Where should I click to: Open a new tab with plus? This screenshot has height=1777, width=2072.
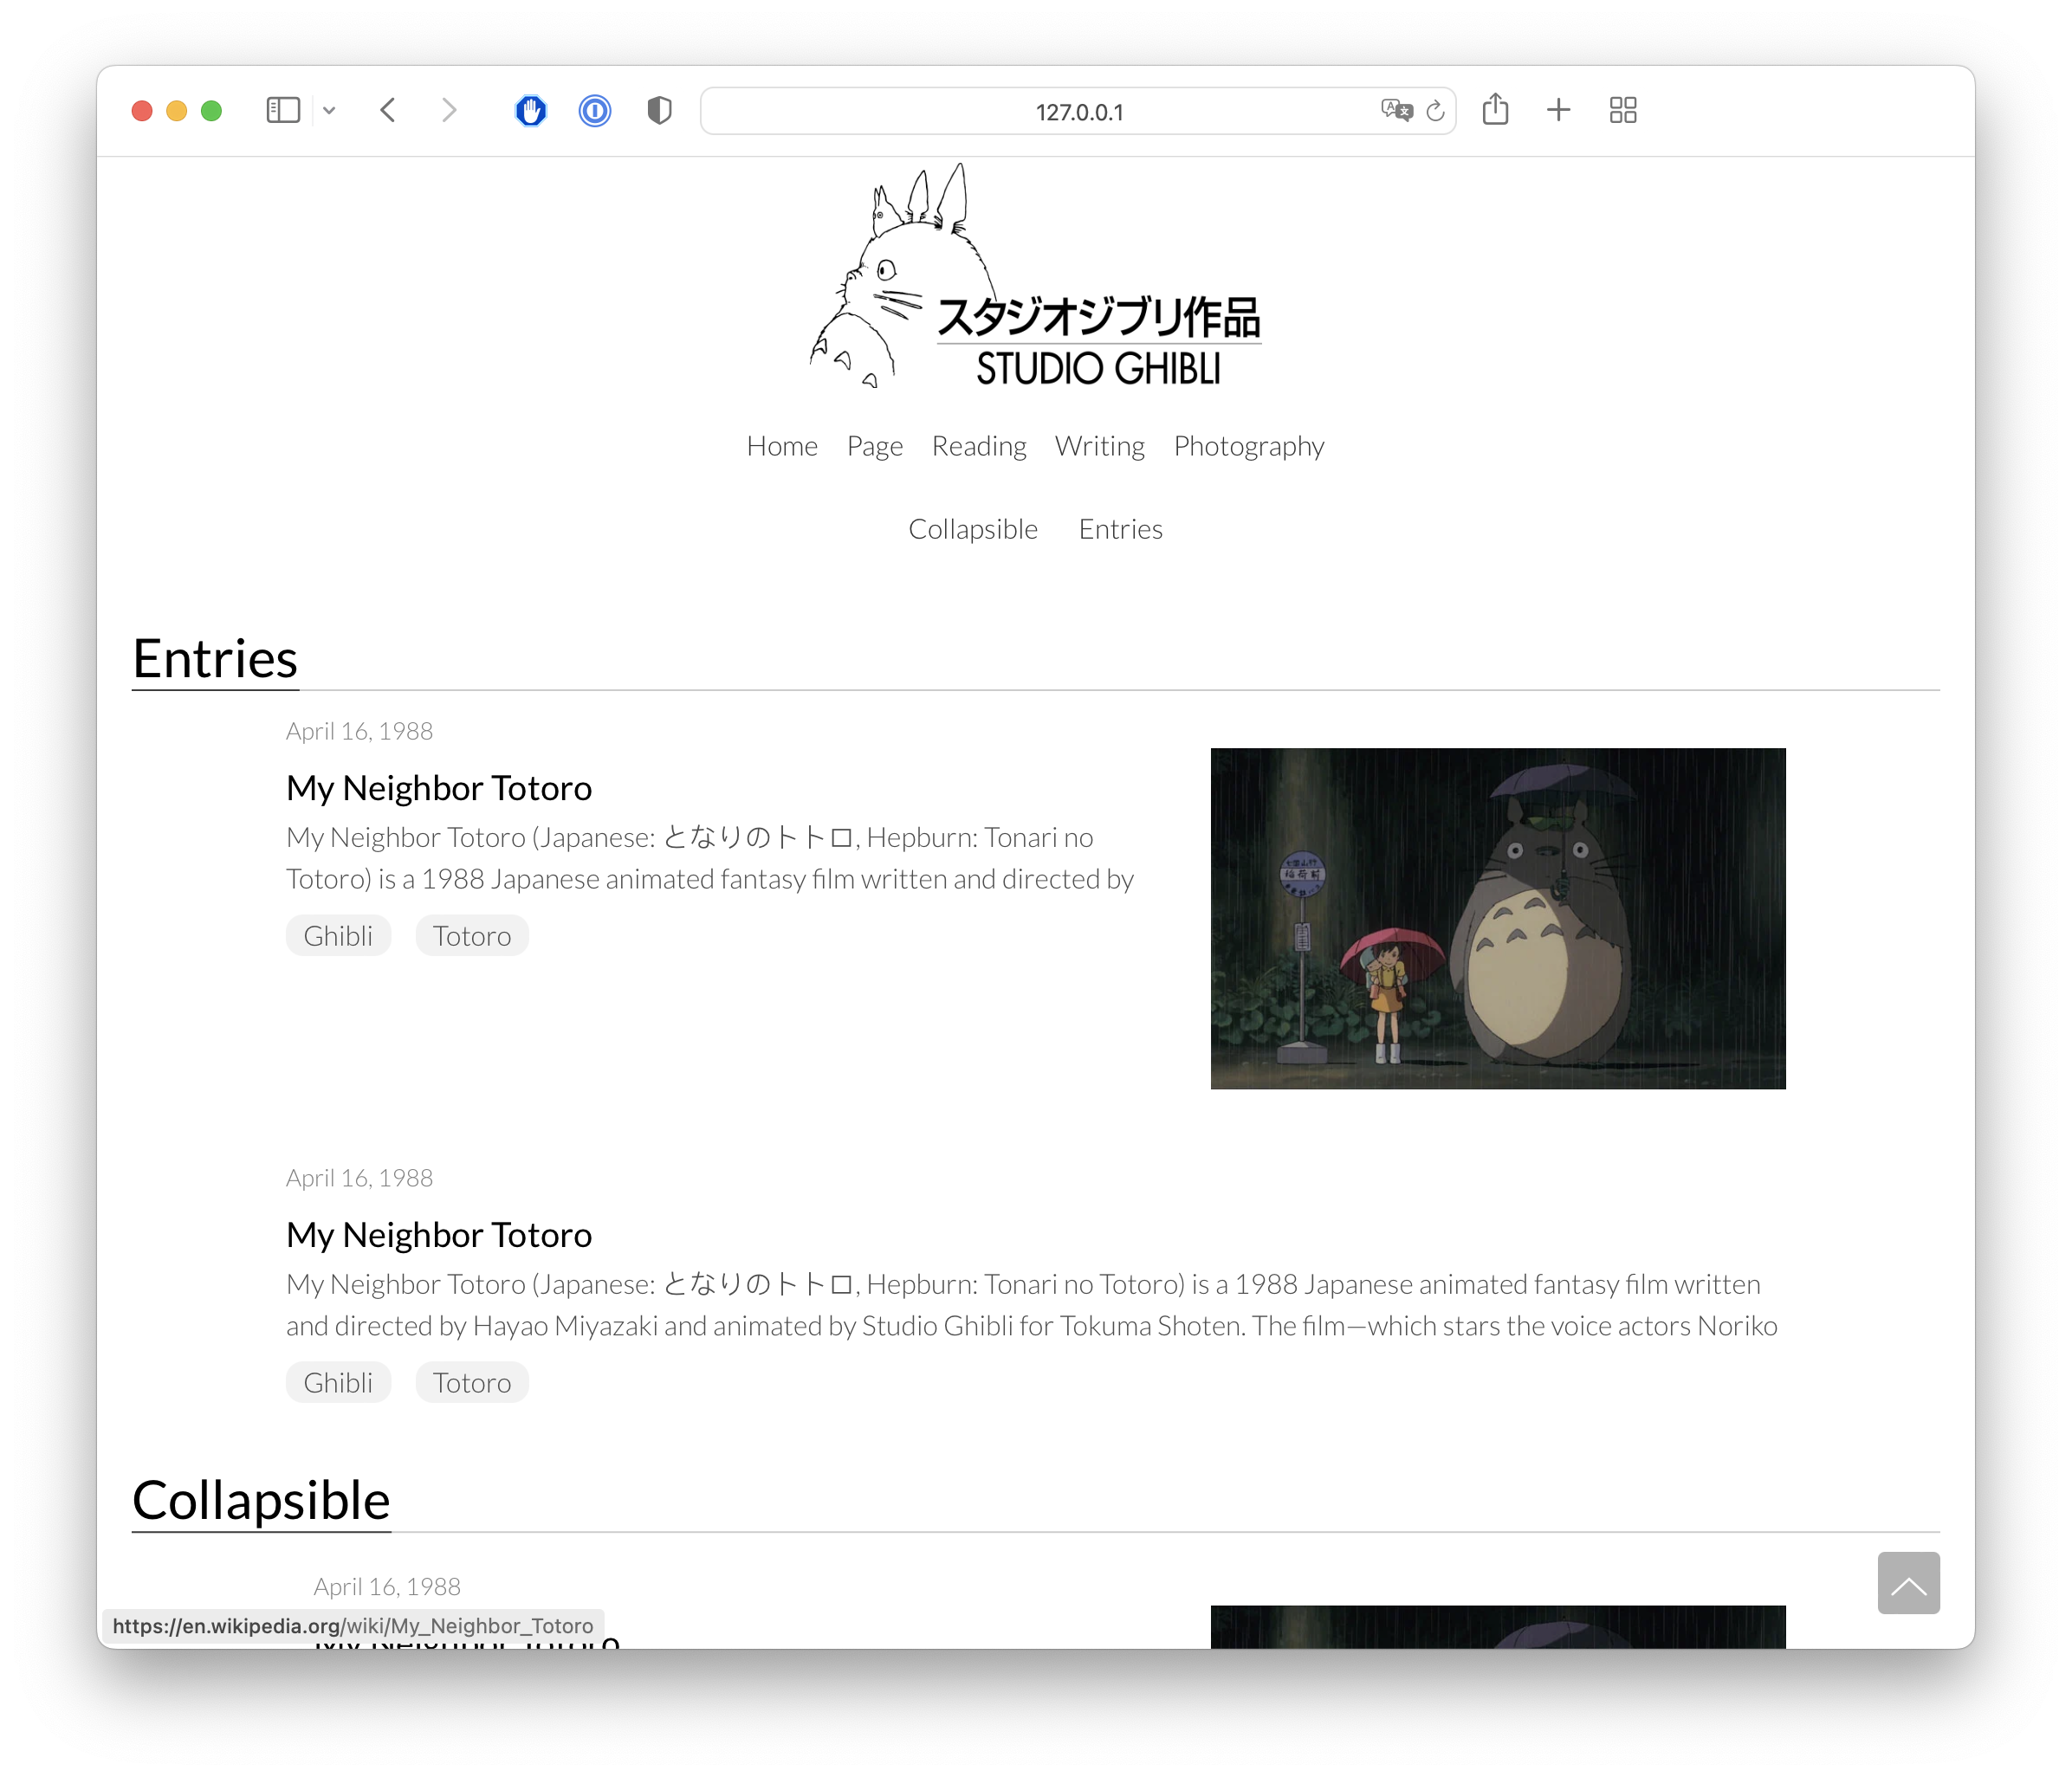[1559, 110]
